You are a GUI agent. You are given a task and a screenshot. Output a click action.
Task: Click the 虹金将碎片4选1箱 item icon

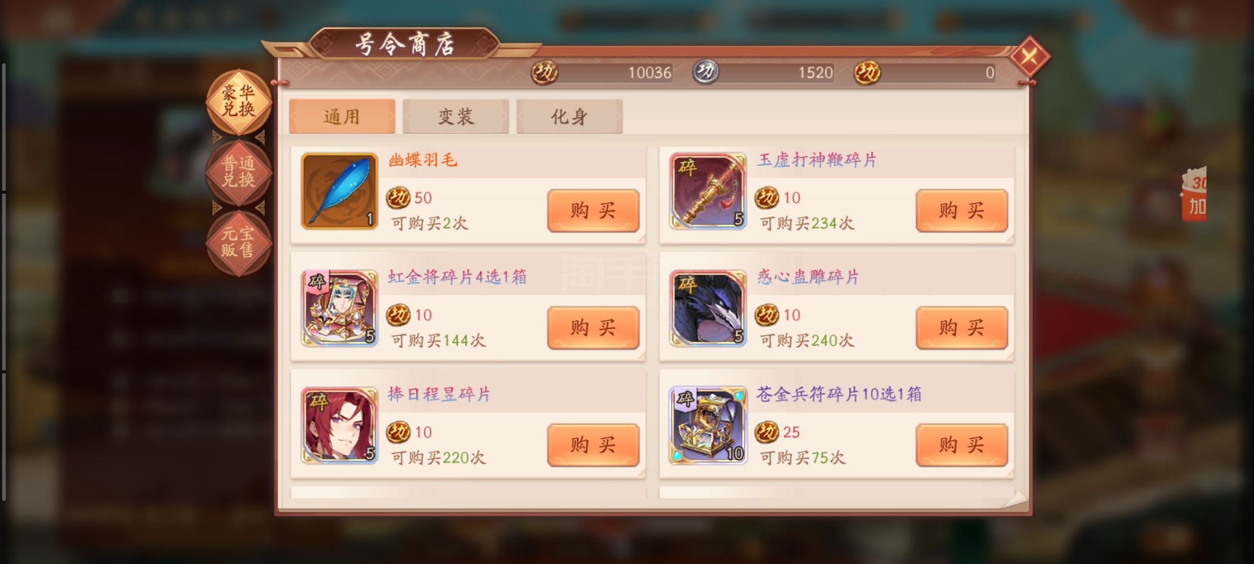340,308
